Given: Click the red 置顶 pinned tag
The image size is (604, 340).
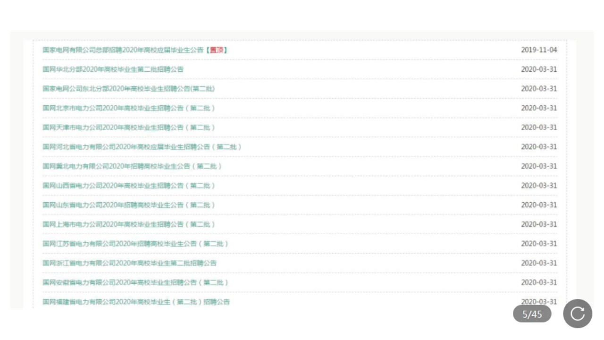Looking at the screenshot, I should click(217, 50).
